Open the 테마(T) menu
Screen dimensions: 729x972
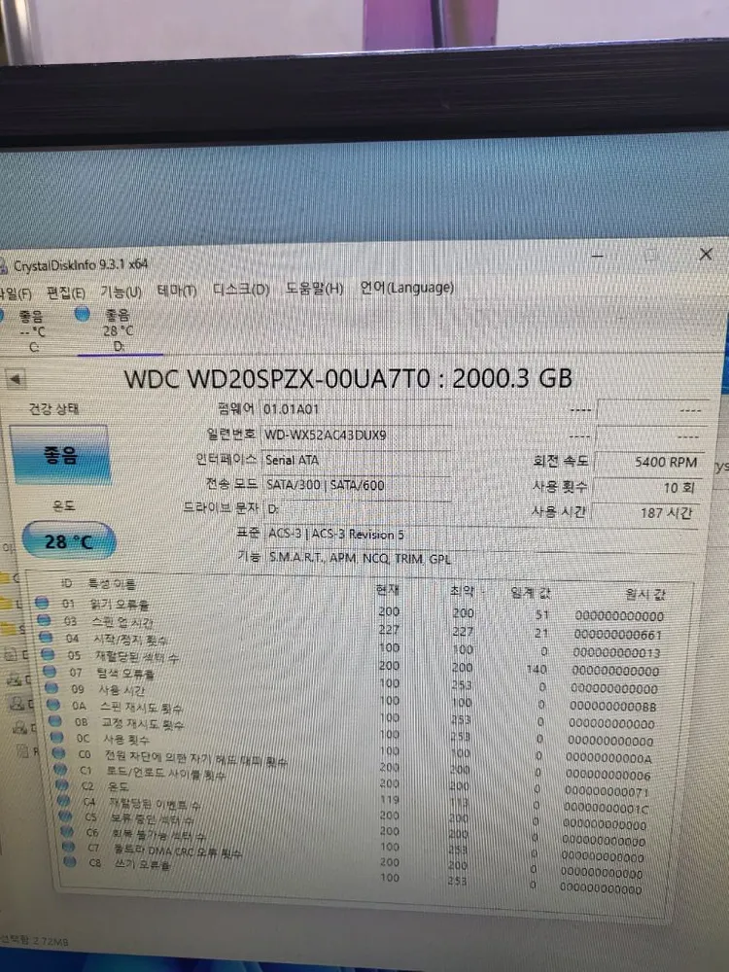pyautogui.click(x=177, y=290)
